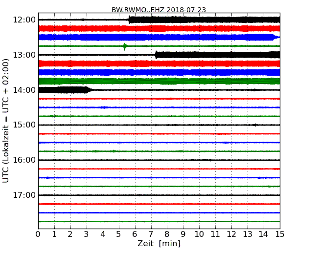Click the x-axis tick label 5
Image resolution: width=318 pixels, height=254 pixels.
[x=119, y=234]
